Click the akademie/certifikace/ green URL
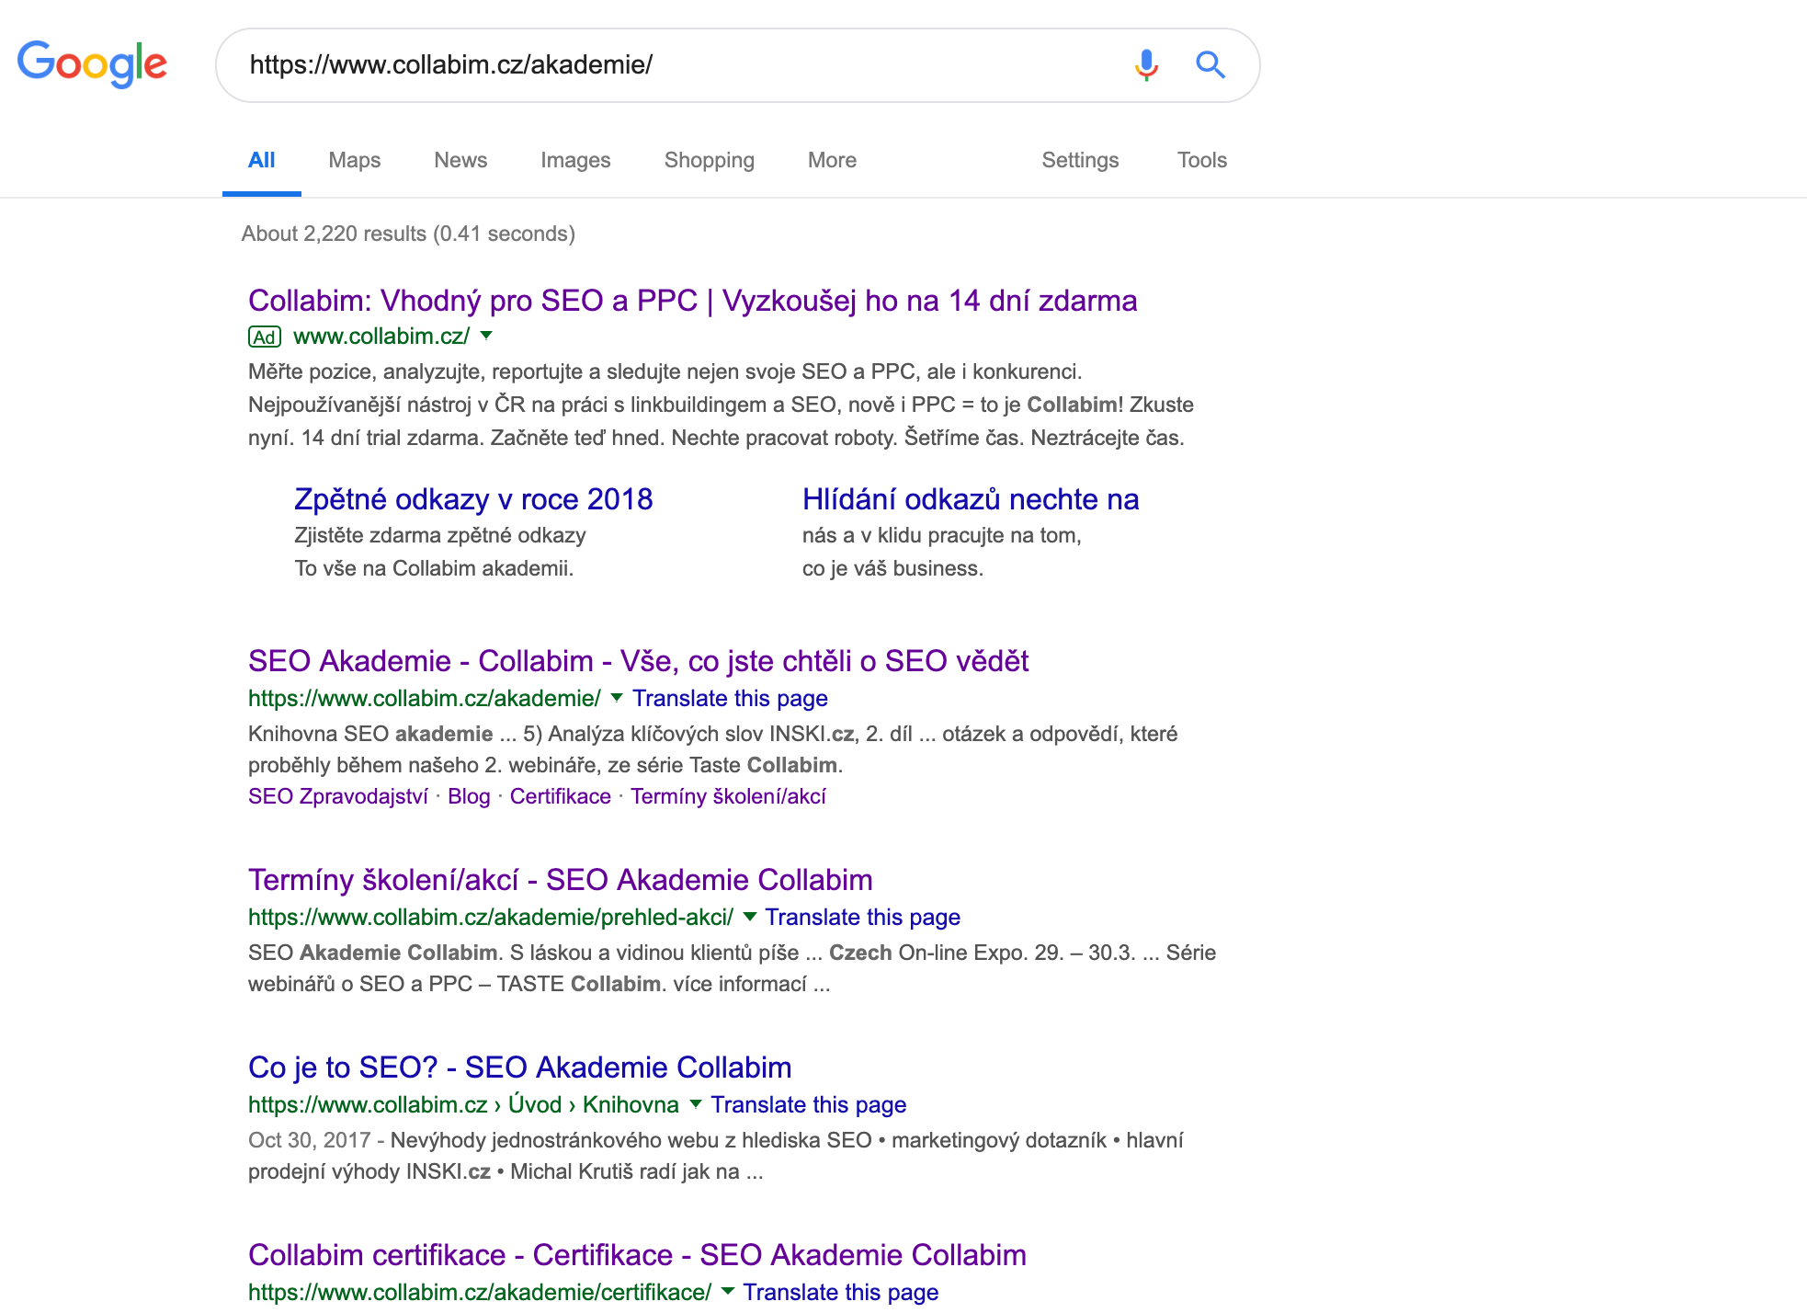 [480, 1293]
